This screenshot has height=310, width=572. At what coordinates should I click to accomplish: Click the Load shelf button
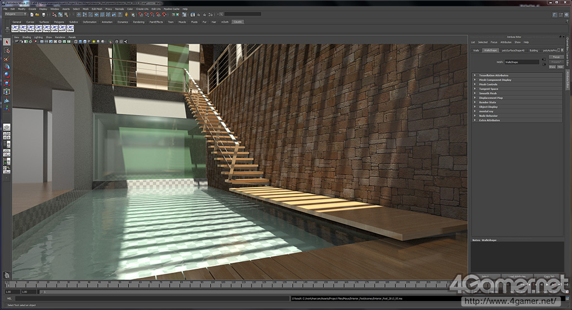click(x=15, y=29)
